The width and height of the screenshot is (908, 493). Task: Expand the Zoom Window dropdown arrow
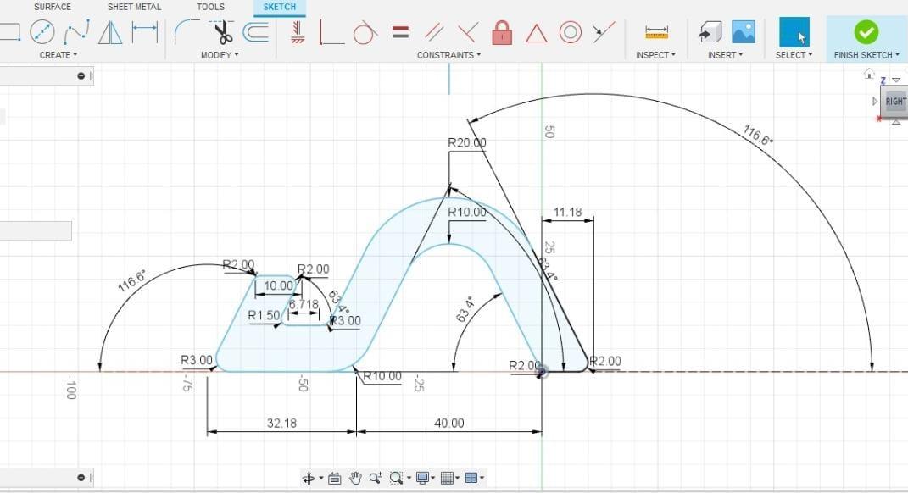[x=409, y=478]
